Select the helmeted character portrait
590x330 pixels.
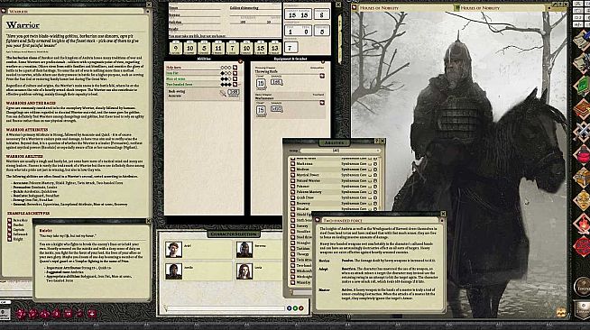(244, 250)
